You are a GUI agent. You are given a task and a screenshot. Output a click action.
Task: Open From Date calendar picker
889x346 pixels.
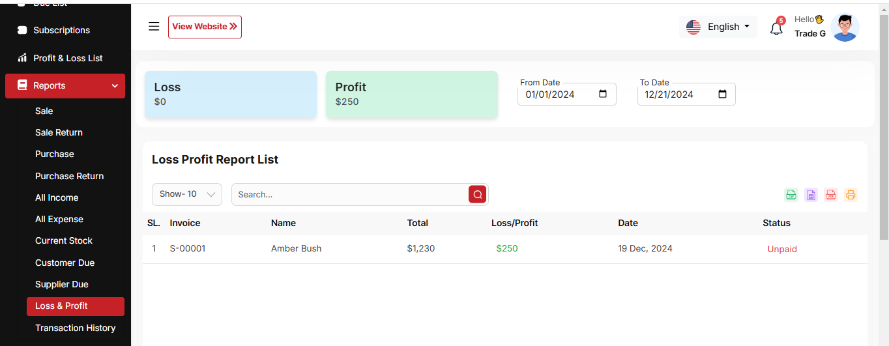[603, 94]
